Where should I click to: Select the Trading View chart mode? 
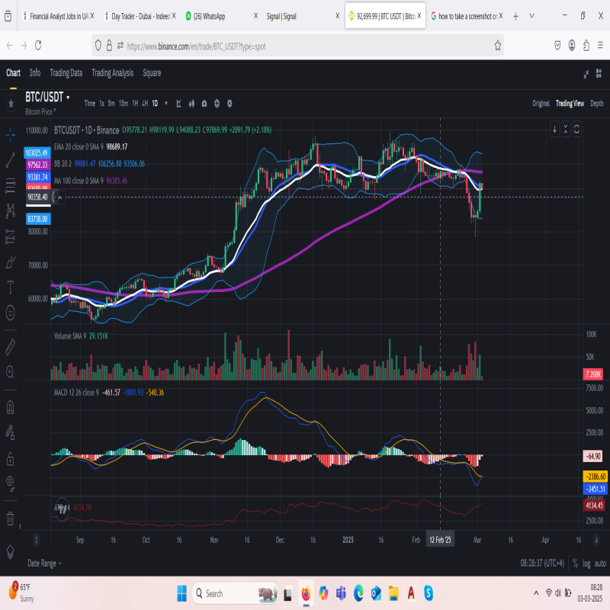(570, 103)
